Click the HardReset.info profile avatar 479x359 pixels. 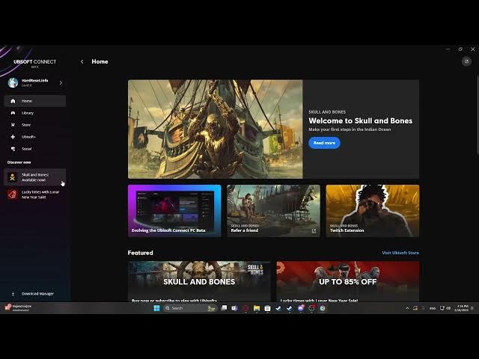point(13,82)
